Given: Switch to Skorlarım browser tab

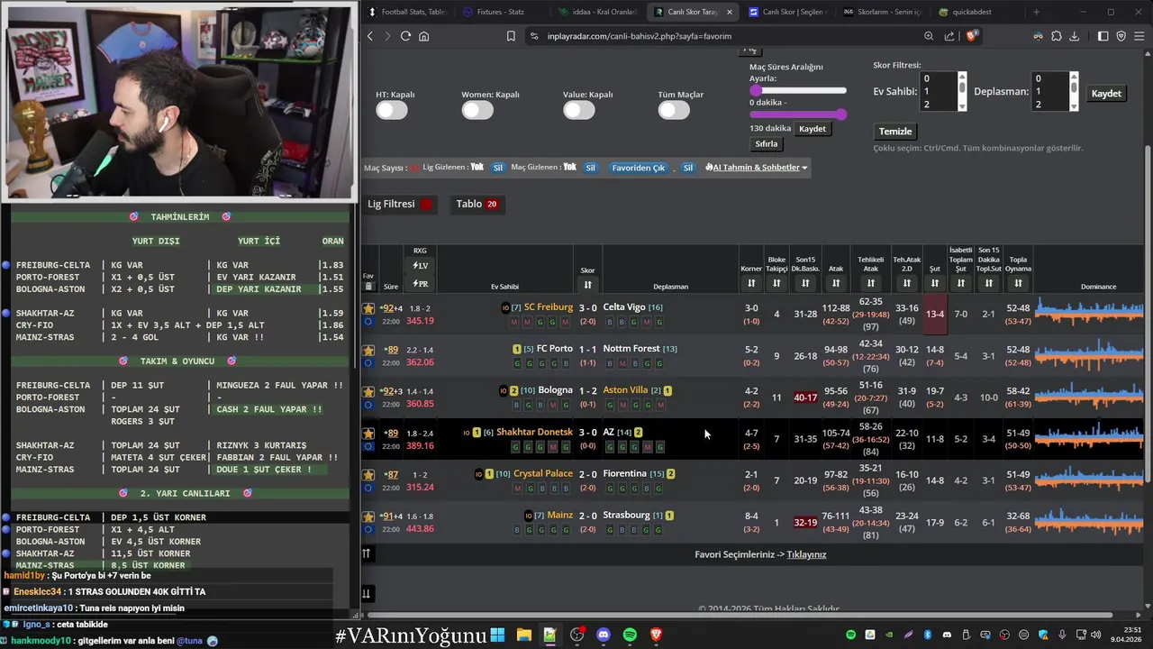Looking at the screenshot, I should click(x=882, y=12).
